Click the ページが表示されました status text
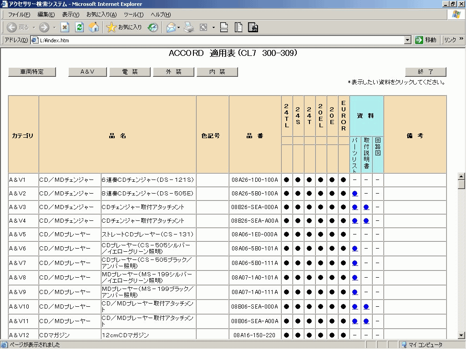The height and width of the screenshot is (349, 466). [x=35, y=345]
